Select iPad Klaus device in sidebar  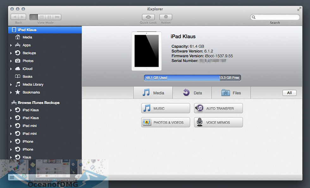(45, 30)
